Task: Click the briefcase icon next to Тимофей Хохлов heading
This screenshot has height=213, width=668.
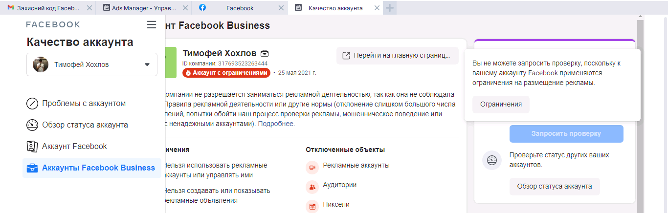Action: click(265, 53)
